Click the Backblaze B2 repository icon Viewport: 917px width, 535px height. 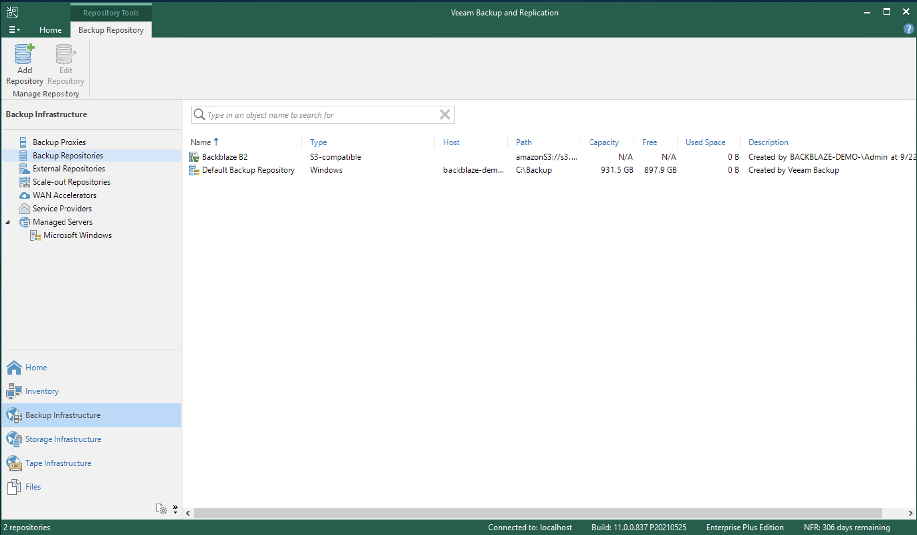pos(194,157)
